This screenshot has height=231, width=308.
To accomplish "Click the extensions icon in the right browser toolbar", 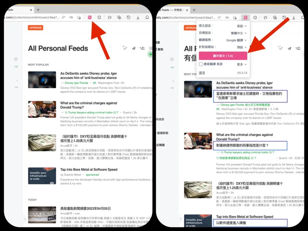I will pos(255,17).
